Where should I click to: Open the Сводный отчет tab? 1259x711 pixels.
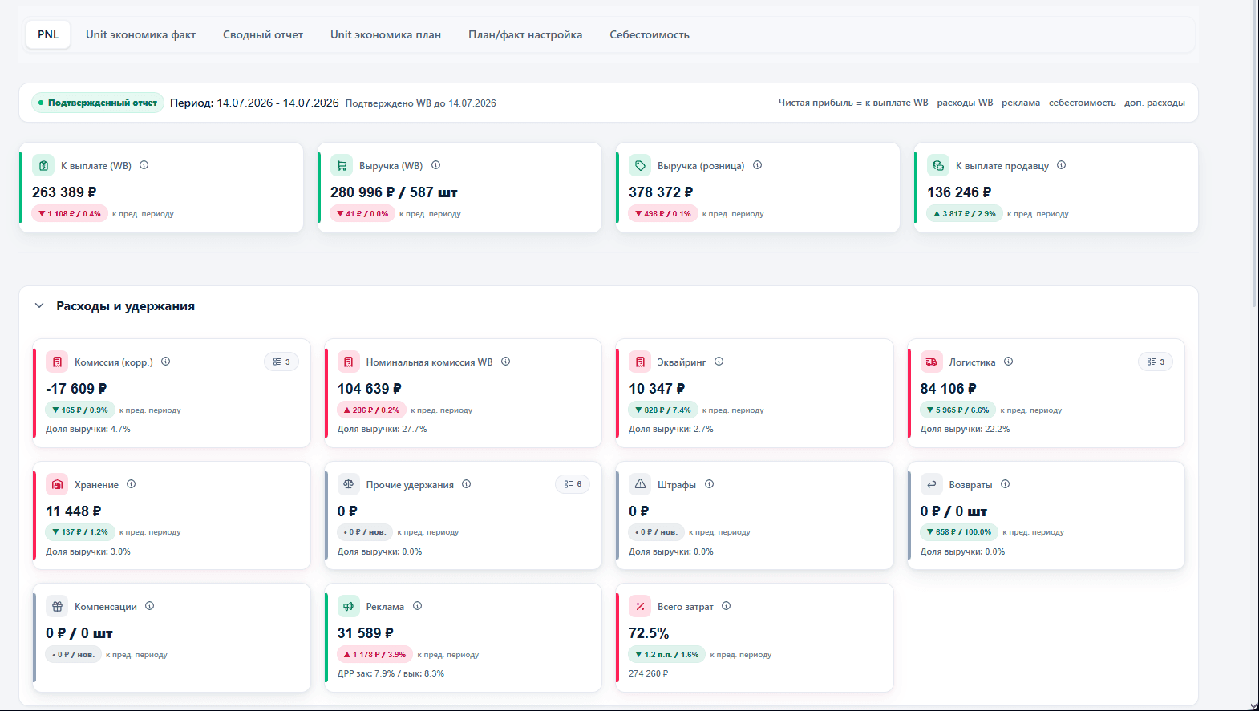[x=263, y=34]
